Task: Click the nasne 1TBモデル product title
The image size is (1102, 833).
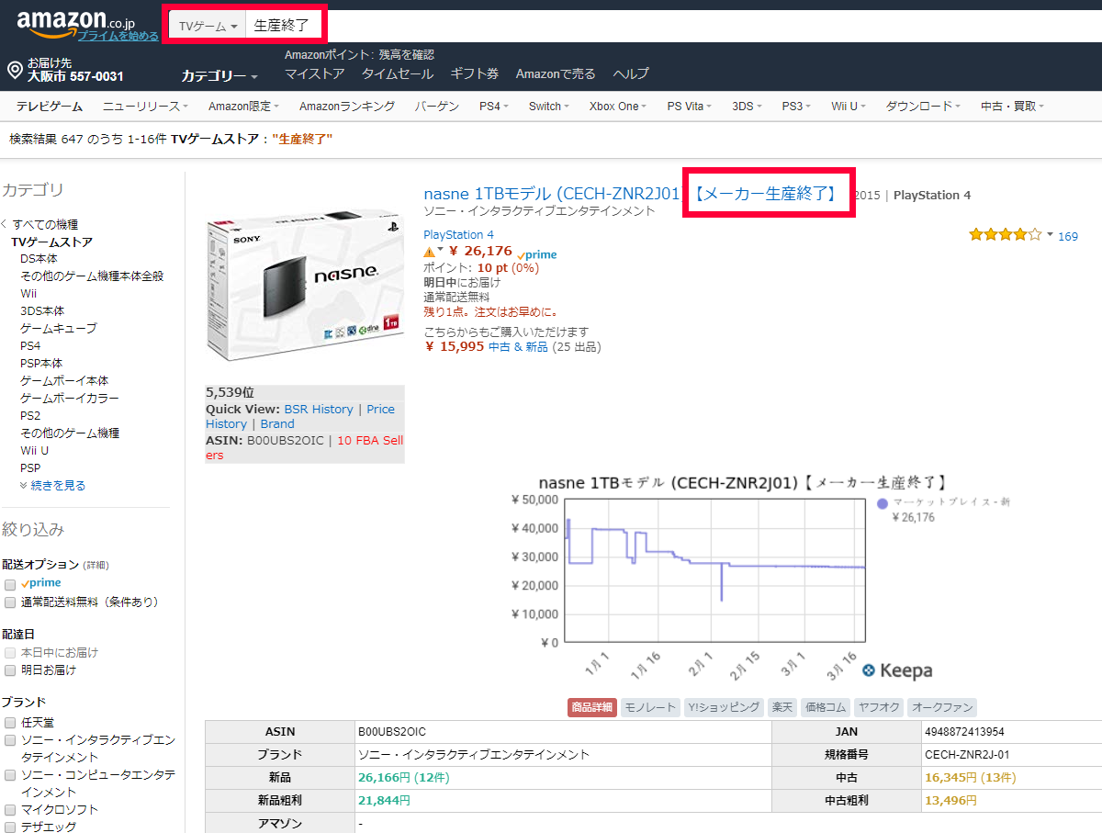Action: [x=551, y=194]
